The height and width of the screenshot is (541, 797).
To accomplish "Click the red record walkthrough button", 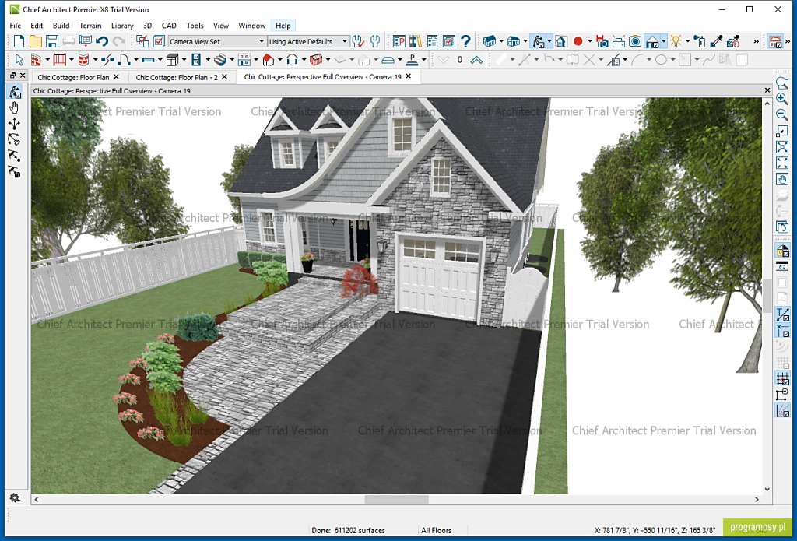I will coord(578,41).
